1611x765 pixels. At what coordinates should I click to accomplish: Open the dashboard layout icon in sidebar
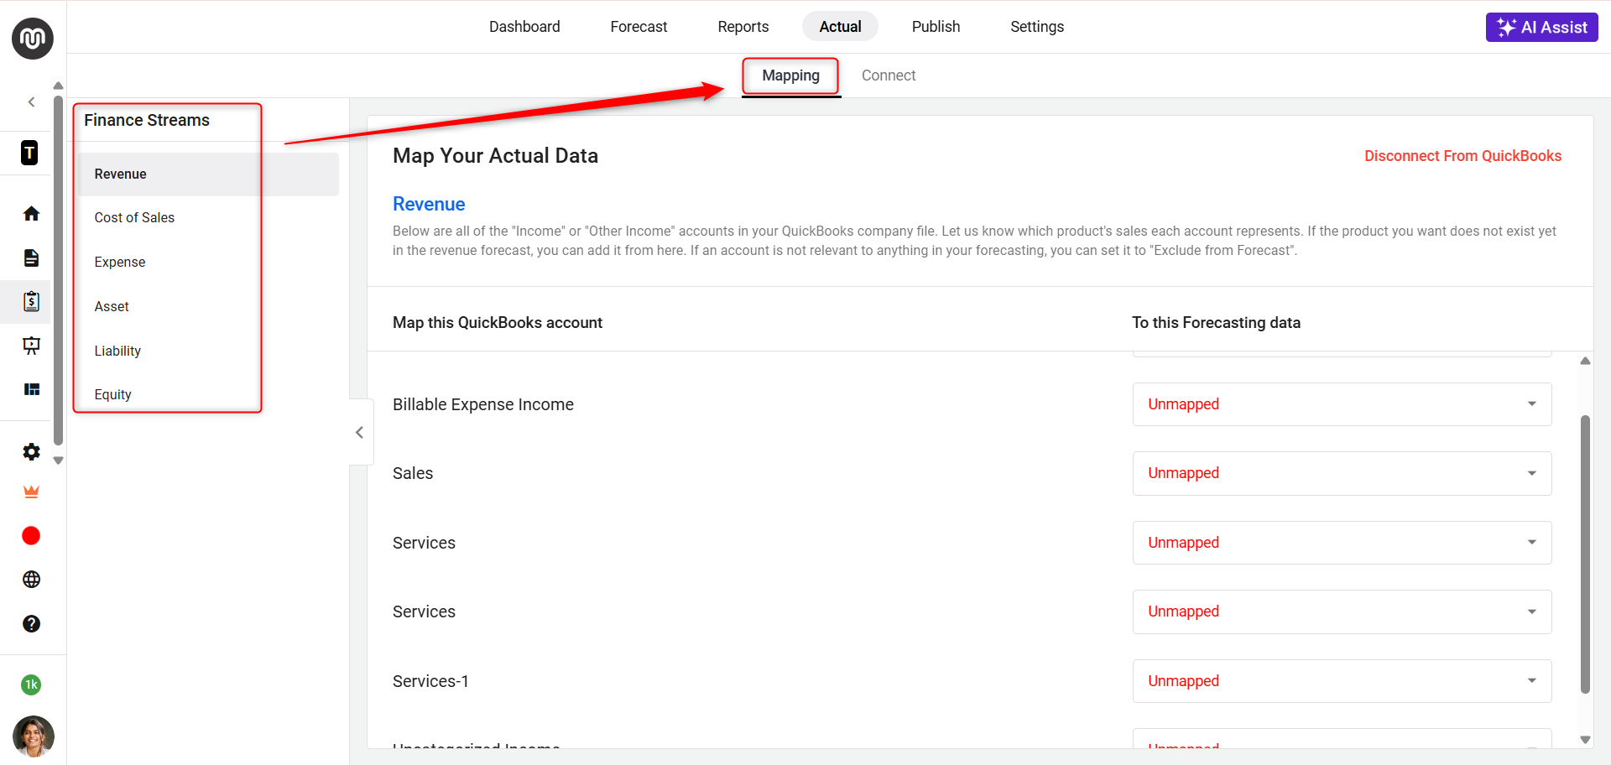point(32,389)
